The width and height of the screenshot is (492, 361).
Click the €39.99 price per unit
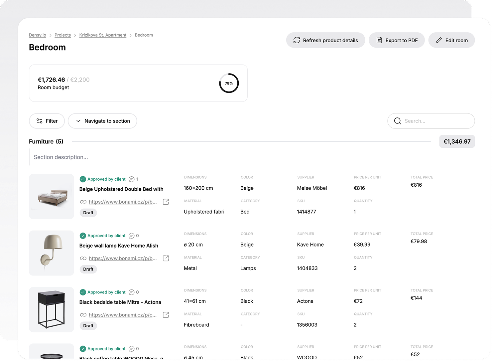[x=362, y=245]
